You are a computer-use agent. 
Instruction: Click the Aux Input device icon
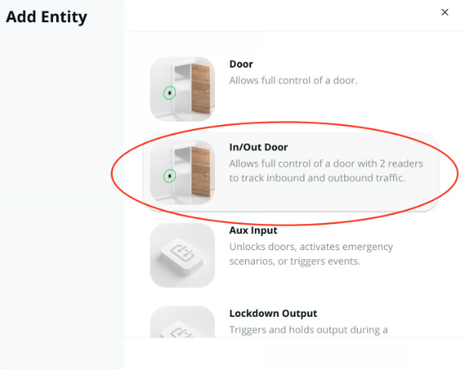182,255
